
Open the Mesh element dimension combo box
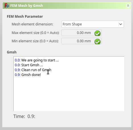tap(93, 24)
